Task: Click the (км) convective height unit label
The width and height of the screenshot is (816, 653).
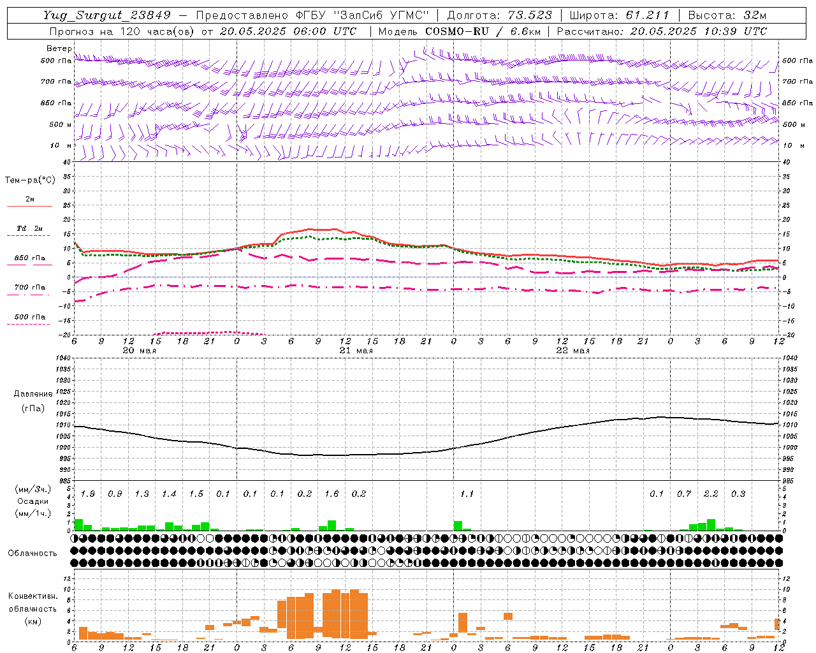Action: tap(33, 621)
